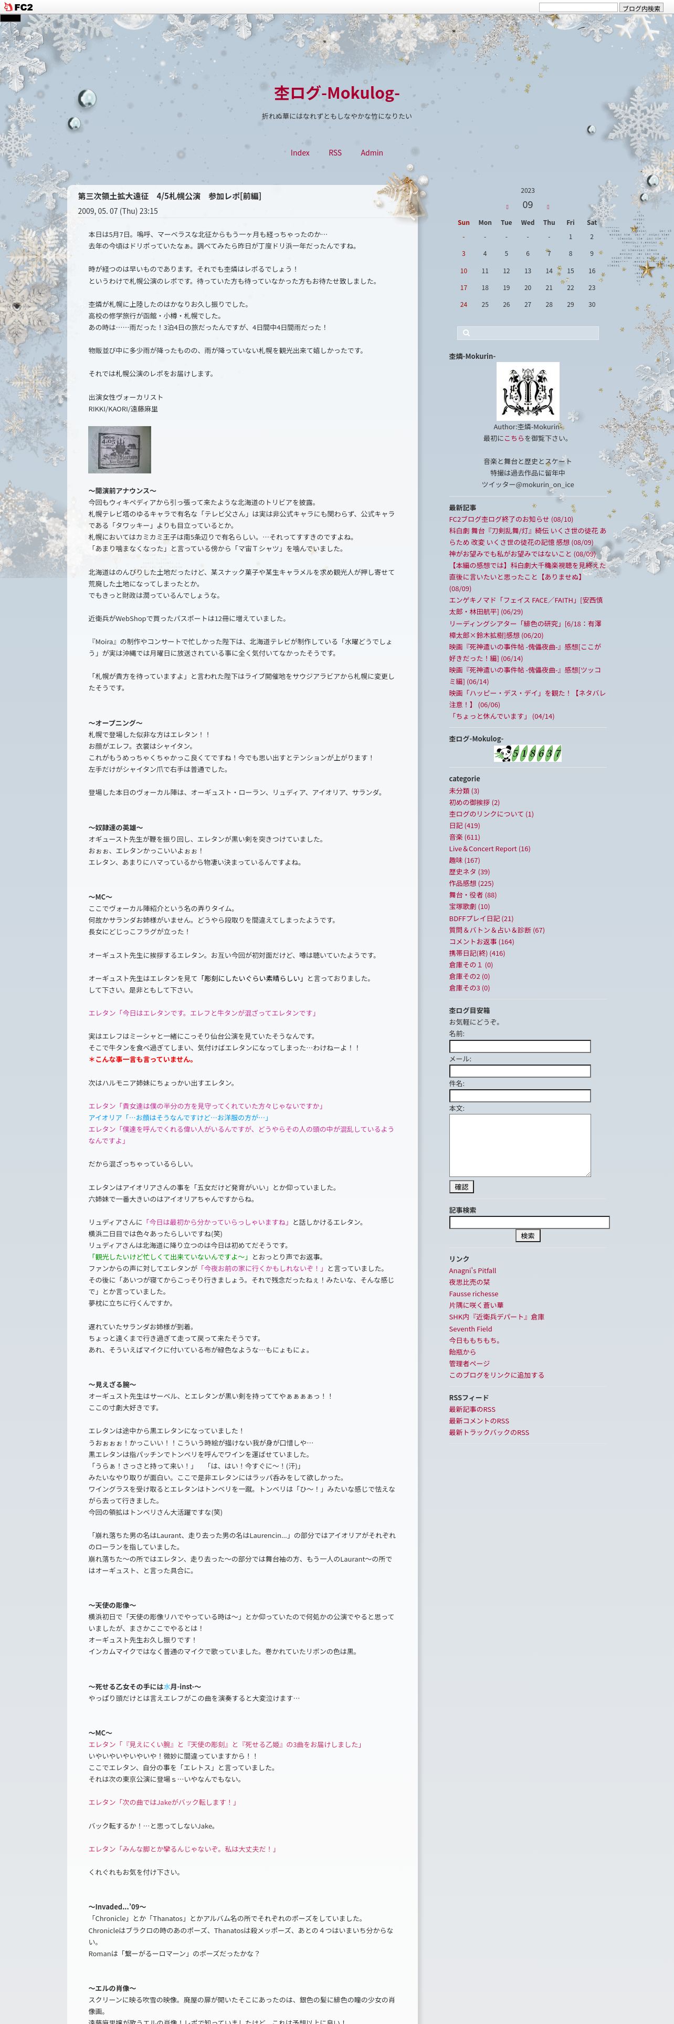Open 映画「ハッピー・デス・デイ」を観た article

527,698
